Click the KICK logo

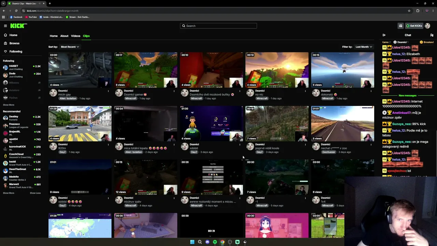(18, 26)
